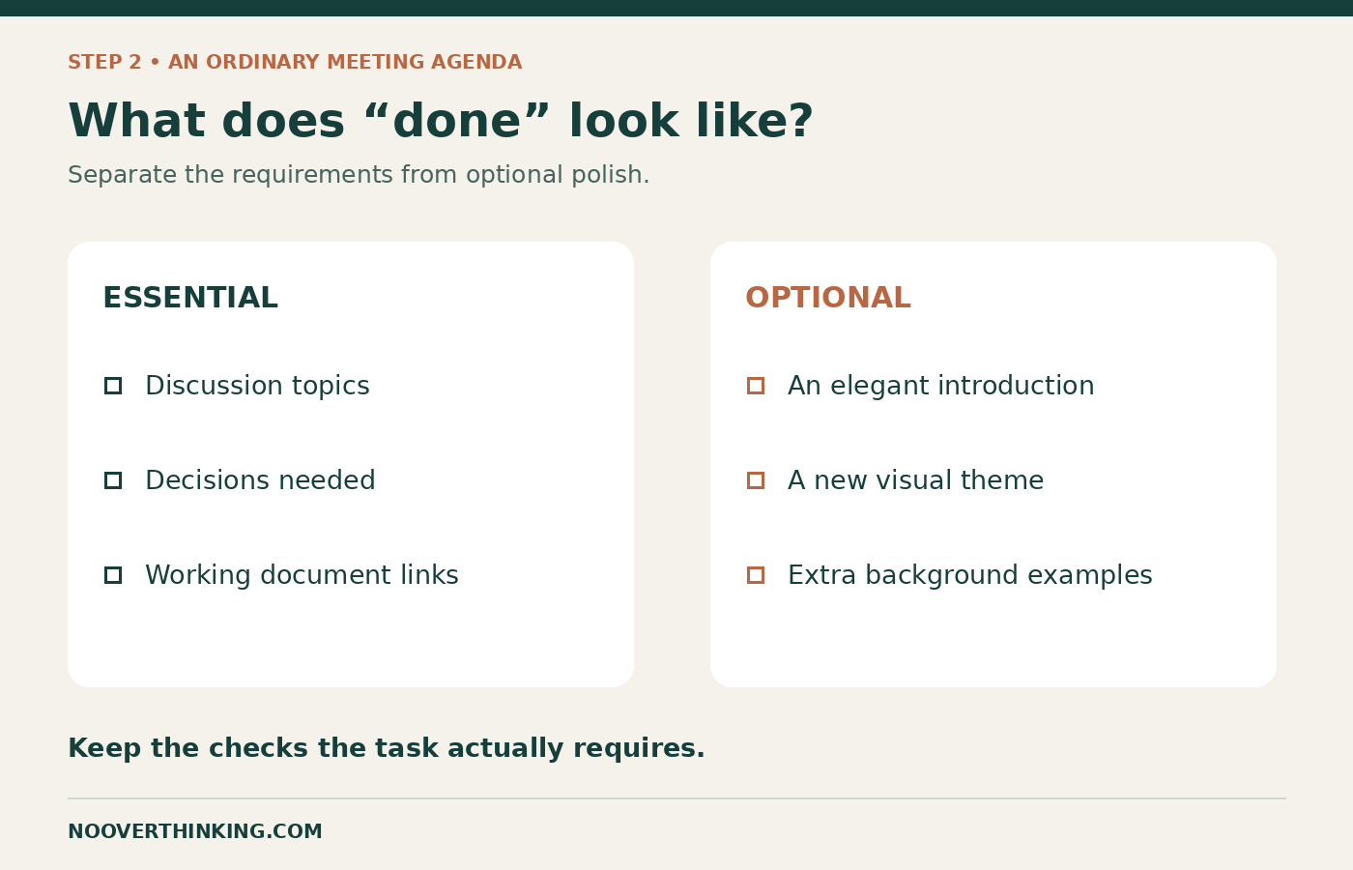Click the Extra background examples text
The height and width of the screenshot is (870, 1353).
(x=970, y=575)
